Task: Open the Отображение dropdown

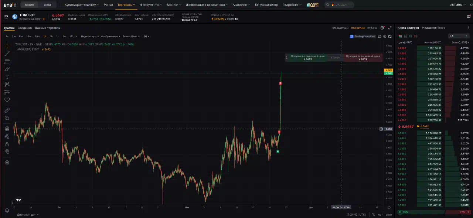Action: click(x=111, y=36)
